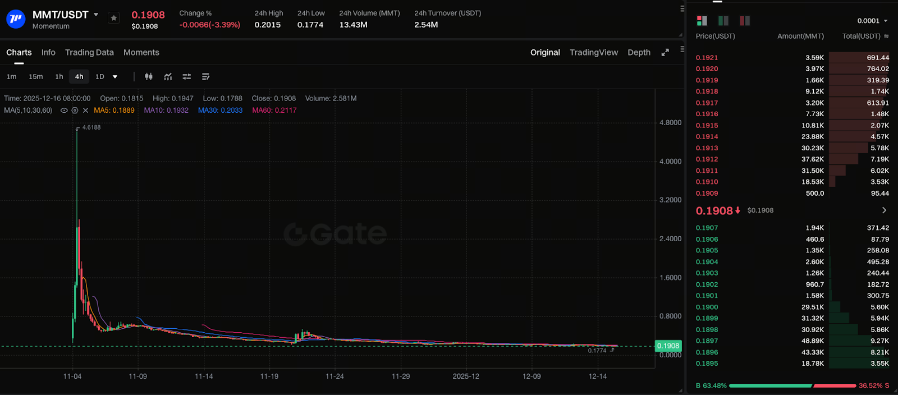898x395 pixels.
Task: Click the last price 0.1908 in header
Action: click(x=148, y=15)
